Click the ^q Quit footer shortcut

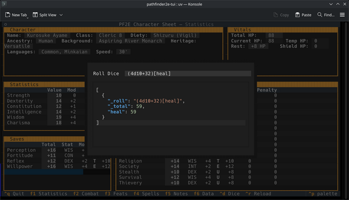(14, 193)
